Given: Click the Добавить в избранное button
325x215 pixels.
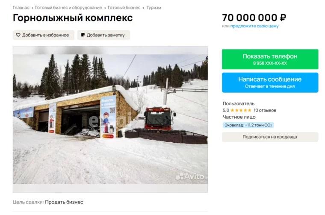Looking at the screenshot, I should pos(43,35).
